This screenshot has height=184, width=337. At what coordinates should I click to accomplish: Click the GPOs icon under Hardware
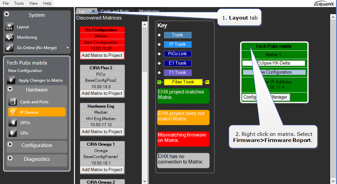pyautogui.click(x=13, y=122)
